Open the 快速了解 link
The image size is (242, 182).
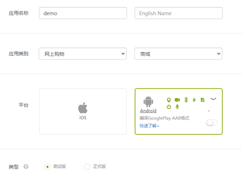(x=149, y=126)
